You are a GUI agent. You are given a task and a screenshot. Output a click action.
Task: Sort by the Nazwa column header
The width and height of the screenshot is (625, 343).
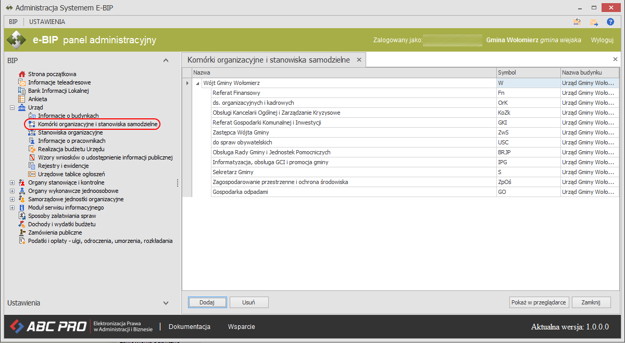tap(344, 73)
